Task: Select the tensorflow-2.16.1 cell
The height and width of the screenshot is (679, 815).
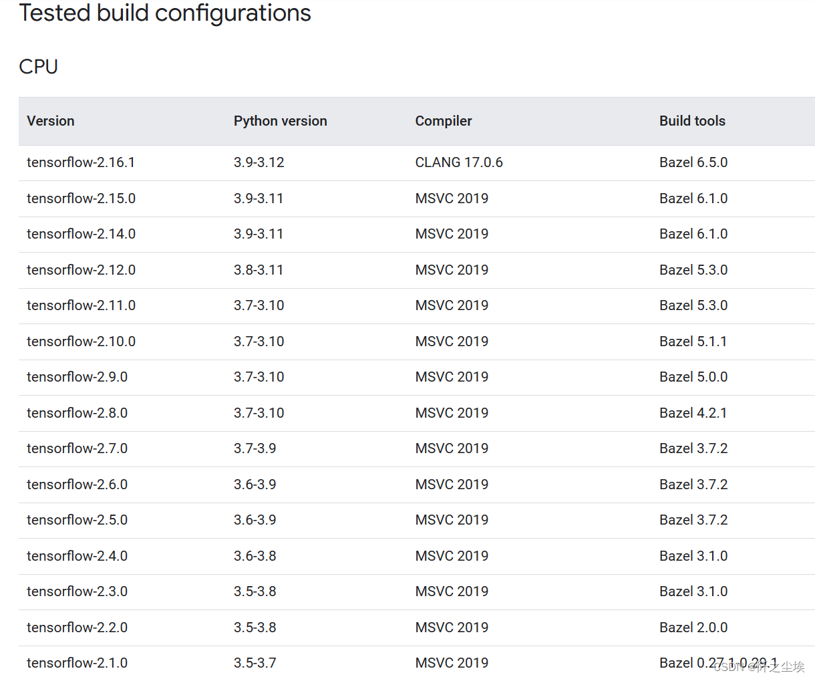Action: pos(81,162)
